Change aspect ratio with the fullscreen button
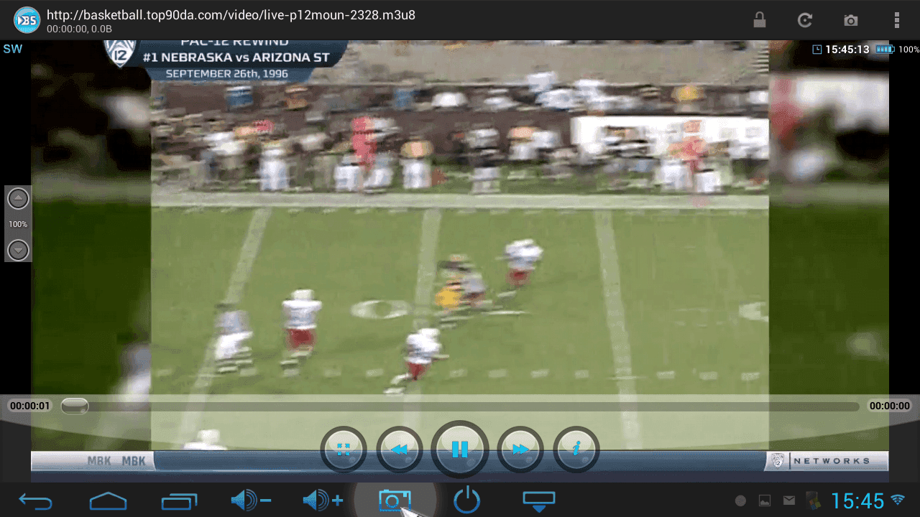 pyautogui.click(x=344, y=450)
